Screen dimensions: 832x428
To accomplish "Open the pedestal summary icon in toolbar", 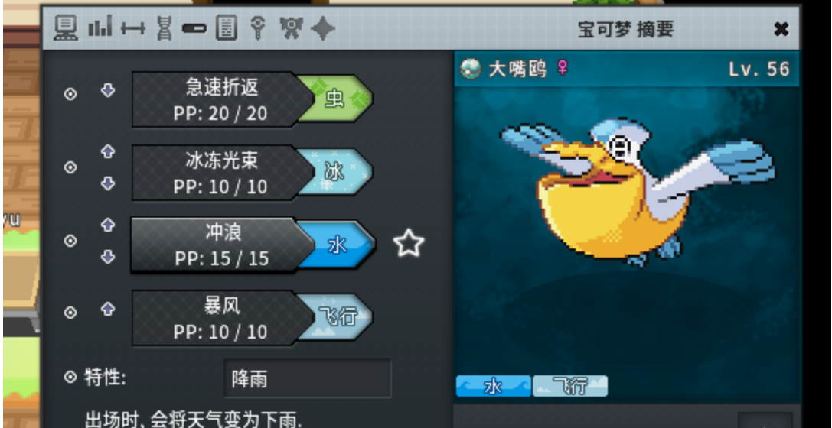I will click(x=66, y=28).
